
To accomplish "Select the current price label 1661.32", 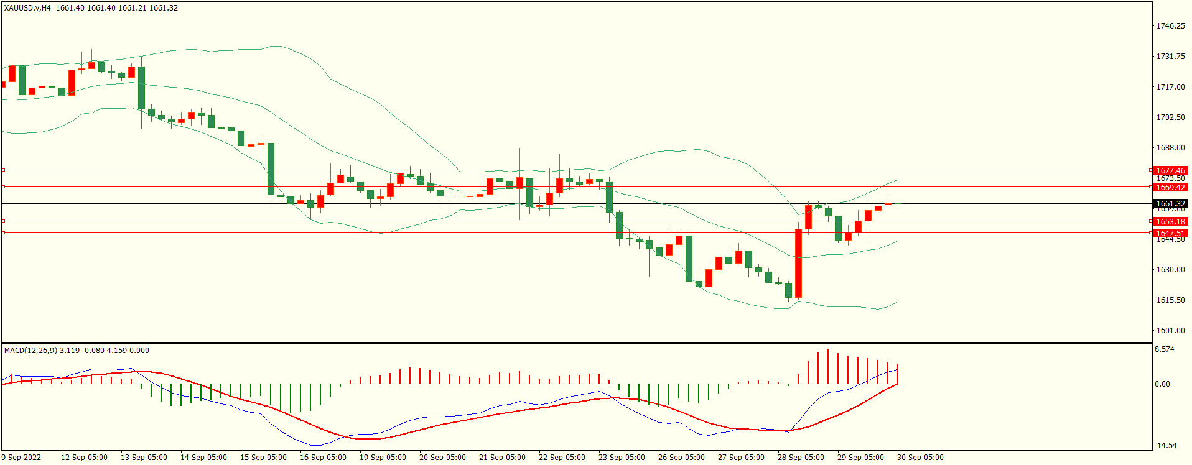I will pyautogui.click(x=1170, y=203).
